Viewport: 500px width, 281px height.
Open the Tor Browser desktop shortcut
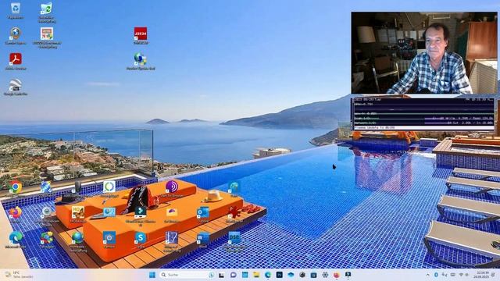172,187
